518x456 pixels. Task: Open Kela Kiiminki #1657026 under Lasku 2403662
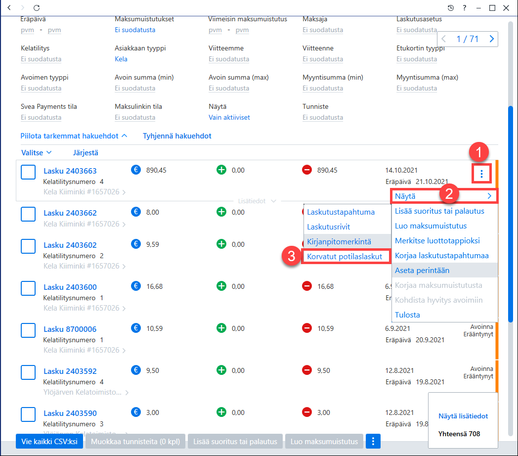tap(84, 224)
